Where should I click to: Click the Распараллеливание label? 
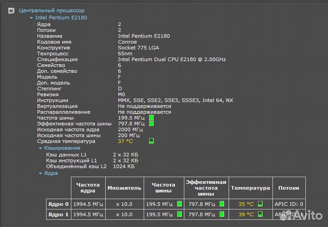(64, 112)
